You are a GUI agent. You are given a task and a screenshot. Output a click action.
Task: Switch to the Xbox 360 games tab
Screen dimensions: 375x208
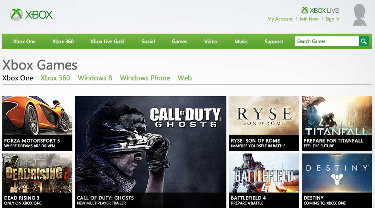tap(55, 78)
